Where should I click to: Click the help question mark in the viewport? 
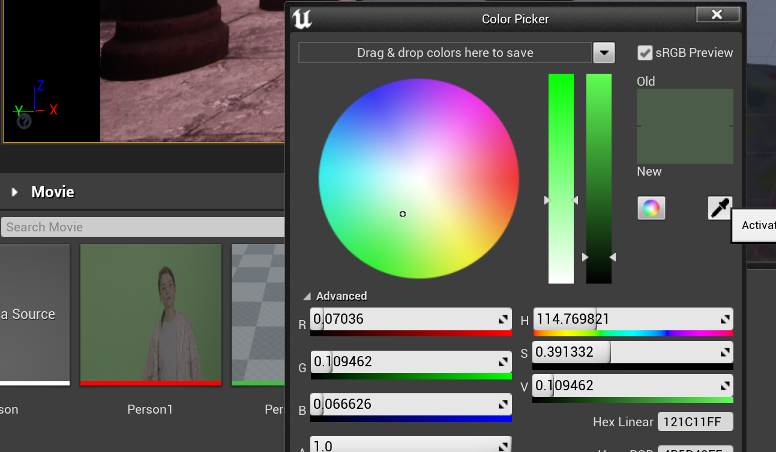tap(24, 122)
